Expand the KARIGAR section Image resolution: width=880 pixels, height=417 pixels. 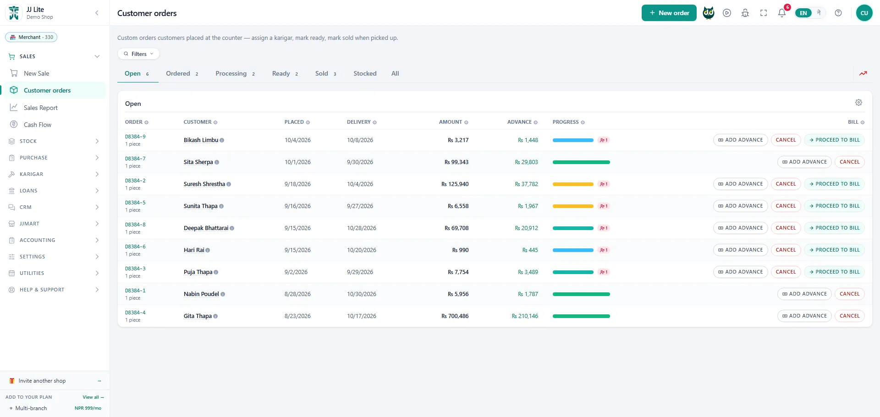(55, 174)
